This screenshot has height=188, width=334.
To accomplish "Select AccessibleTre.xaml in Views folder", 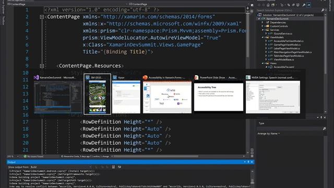I will pos(284,67).
